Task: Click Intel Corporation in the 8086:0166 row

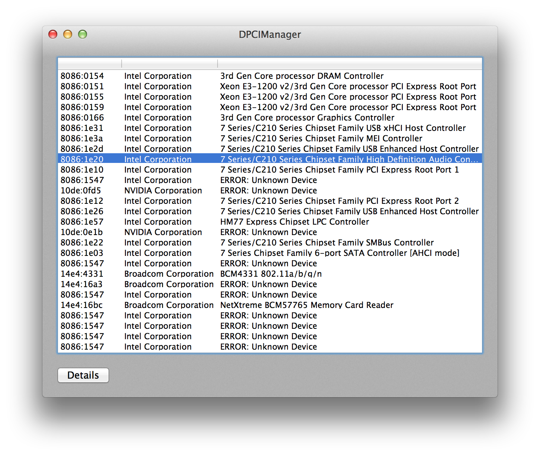Action: click(x=158, y=118)
